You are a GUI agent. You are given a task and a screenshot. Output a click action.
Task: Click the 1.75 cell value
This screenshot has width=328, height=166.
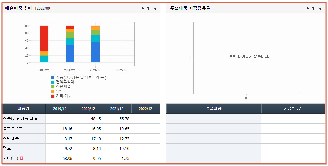(x=125, y=159)
